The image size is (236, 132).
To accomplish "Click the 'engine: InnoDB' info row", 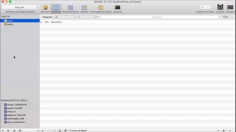I will pyautogui.click(x=13, y=108).
